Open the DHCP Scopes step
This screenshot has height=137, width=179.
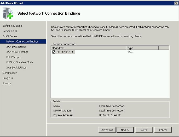point(14,57)
